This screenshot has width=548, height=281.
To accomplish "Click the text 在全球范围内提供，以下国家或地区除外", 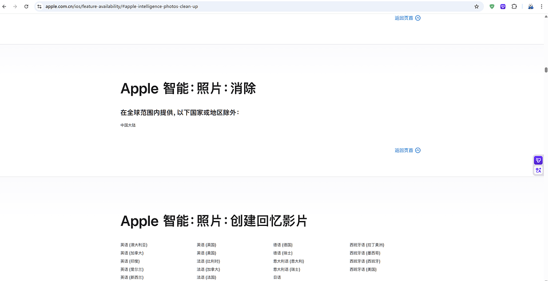I will [179, 112].
